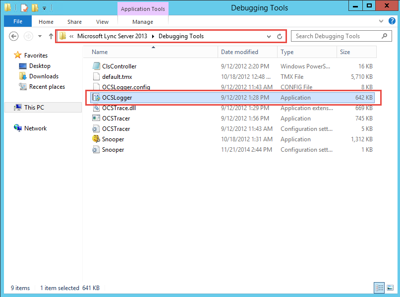
Task: Click the ClsController file name
Action: [119, 66]
